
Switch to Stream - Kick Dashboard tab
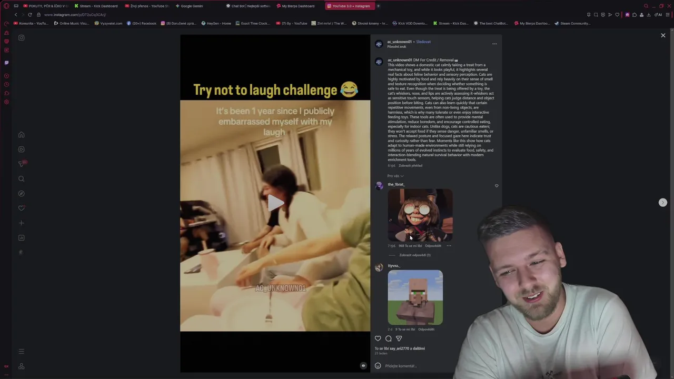point(96,6)
